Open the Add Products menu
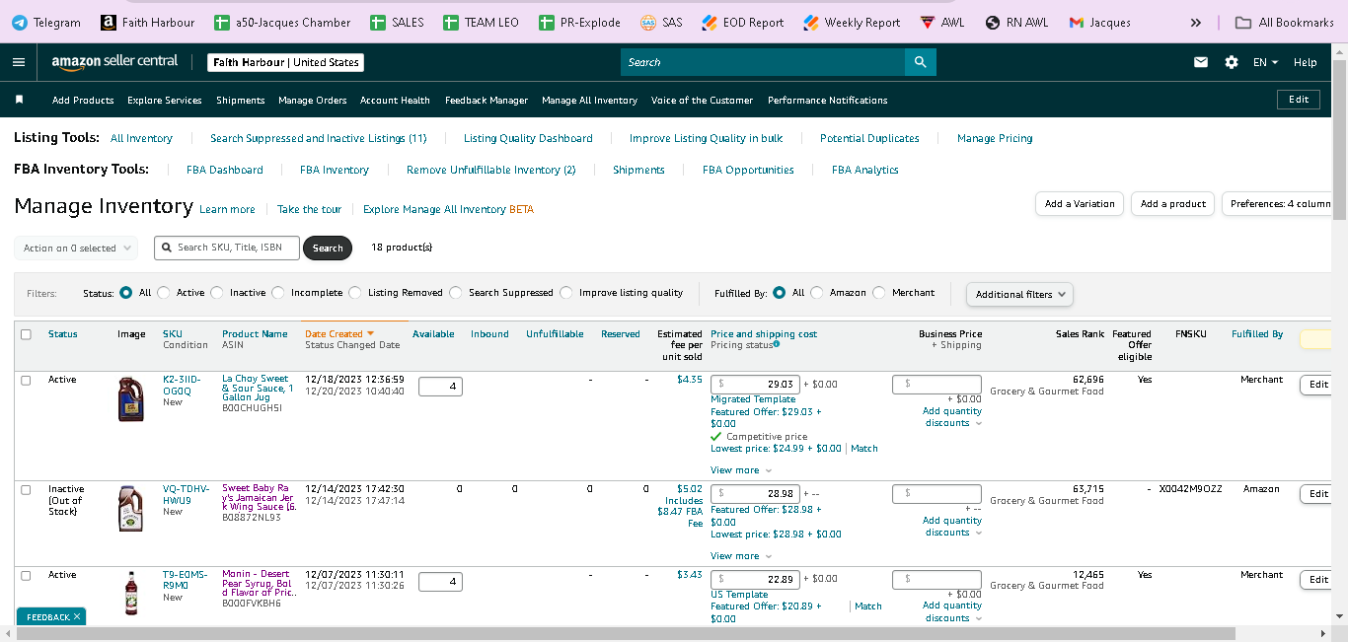This screenshot has width=1348, height=642. point(83,100)
